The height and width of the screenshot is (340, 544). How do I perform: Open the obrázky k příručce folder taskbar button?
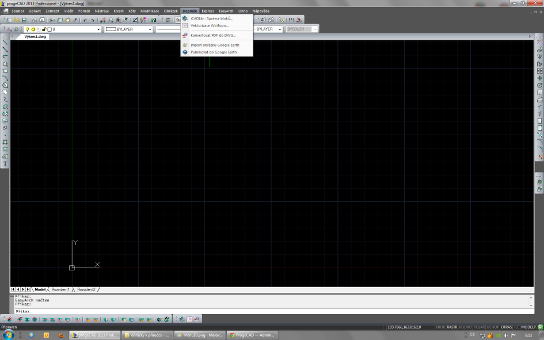(147, 335)
